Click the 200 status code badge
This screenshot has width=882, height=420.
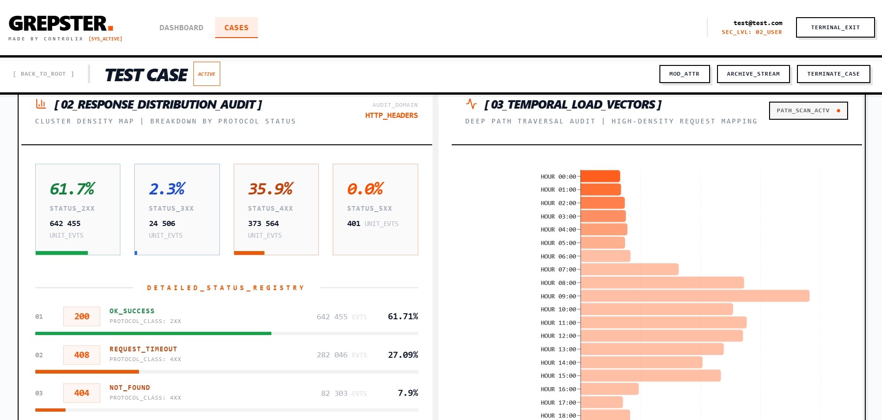tap(82, 317)
